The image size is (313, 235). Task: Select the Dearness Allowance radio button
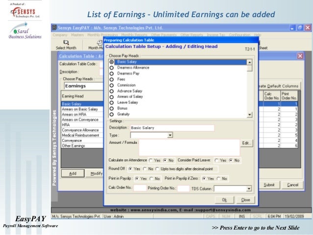click(111, 68)
